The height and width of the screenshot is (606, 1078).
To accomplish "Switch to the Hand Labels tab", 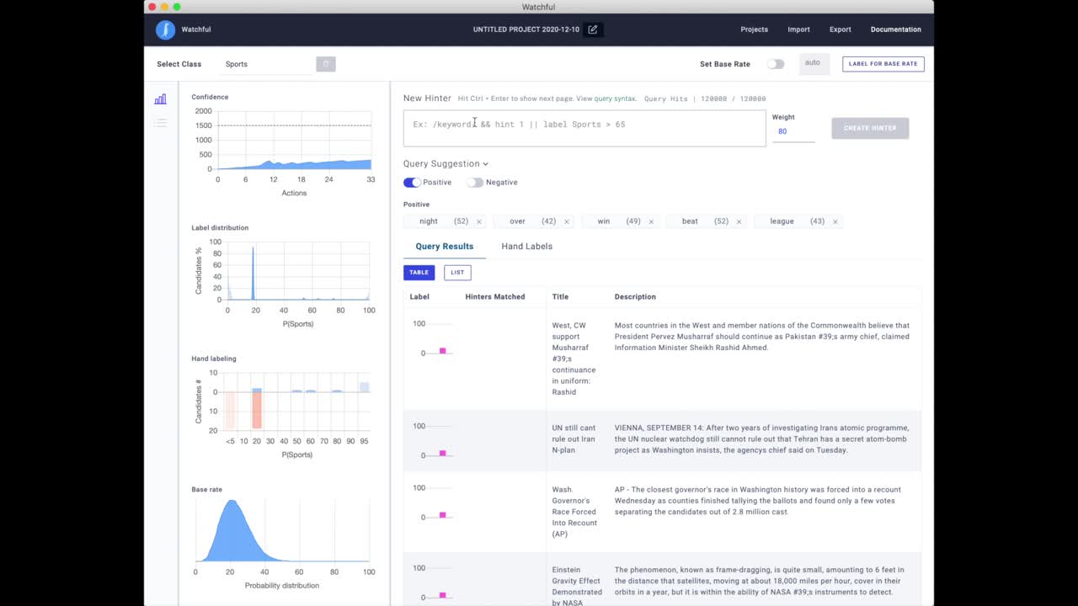I will pos(527,247).
